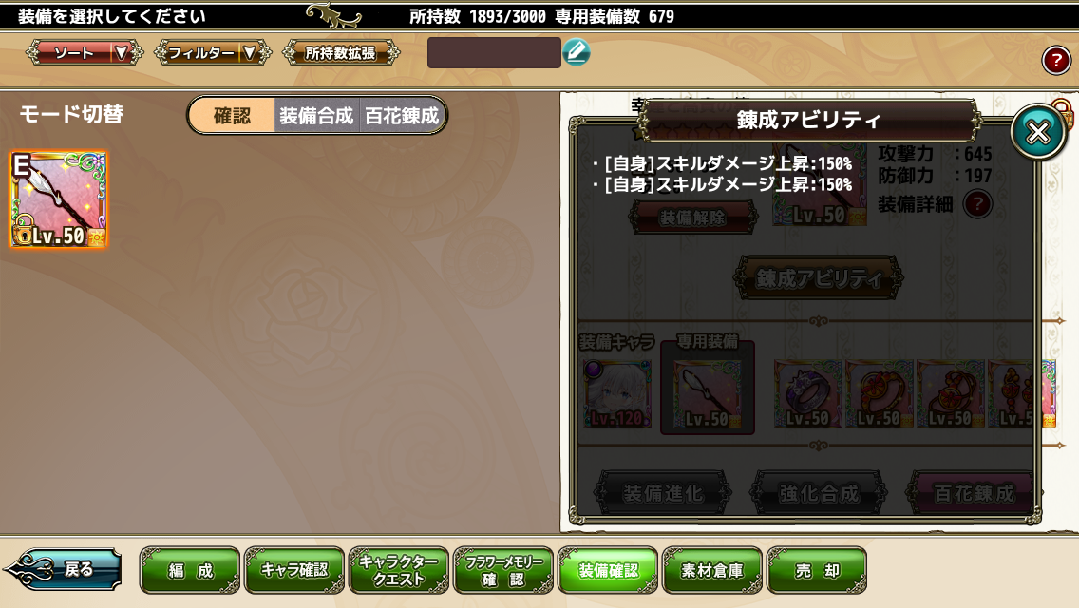Image resolution: width=1079 pixels, height=608 pixels.
Task: Switch mode to 装備合成
Action: coord(316,116)
